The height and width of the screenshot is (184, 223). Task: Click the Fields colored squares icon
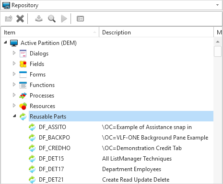[x=23, y=64]
